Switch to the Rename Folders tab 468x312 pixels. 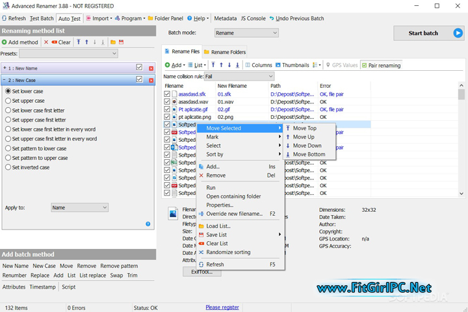coord(225,52)
